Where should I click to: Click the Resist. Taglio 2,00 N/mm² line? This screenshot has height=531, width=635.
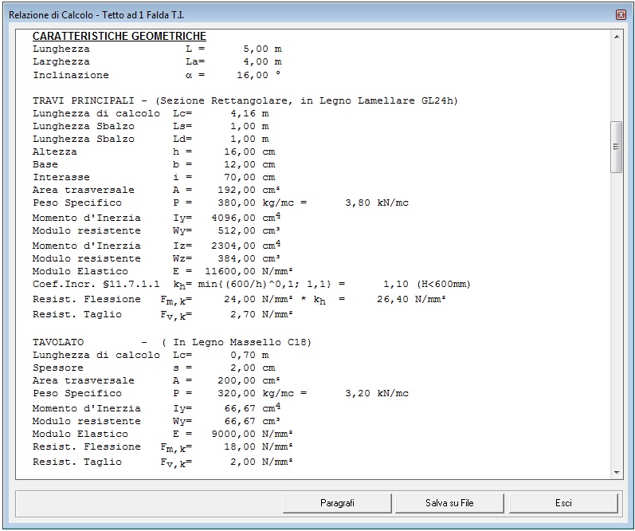pyautogui.click(x=163, y=462)
